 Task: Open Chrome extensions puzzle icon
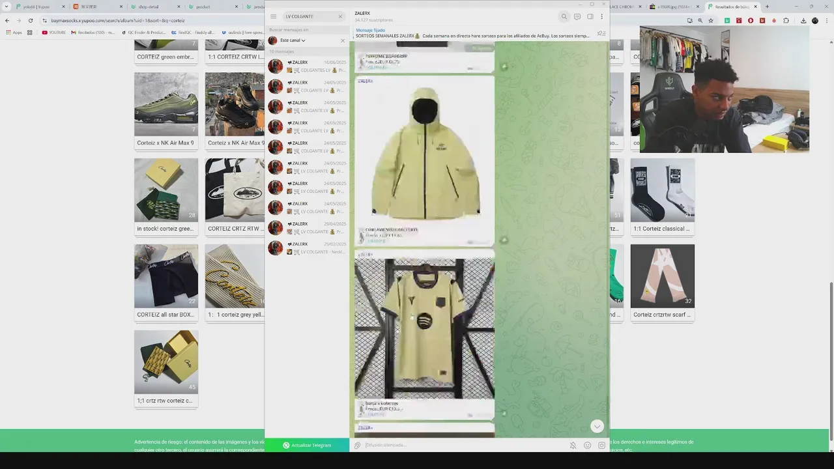tap(786, 20)
